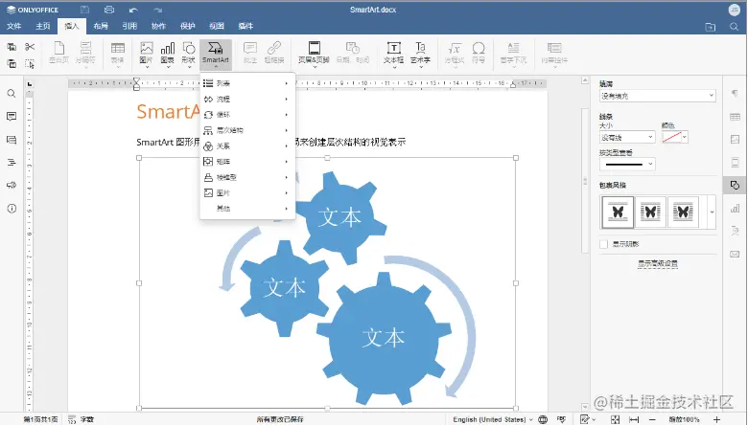The width and height of the screenshot is (748, 425).
Task: Insert a symbol with the Ω icon
Action: click(x=479, y=53)
